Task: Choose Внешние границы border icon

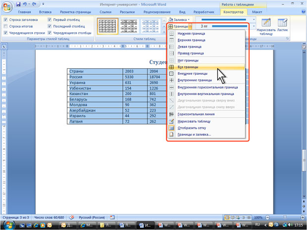Action: [171, 74]
